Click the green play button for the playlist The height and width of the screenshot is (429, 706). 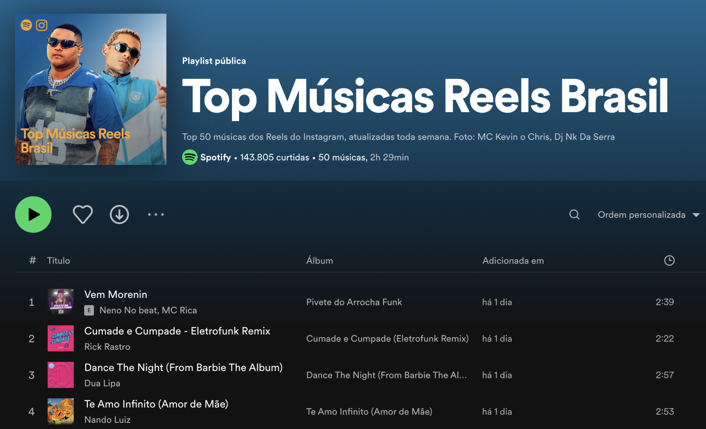(33, 214)
